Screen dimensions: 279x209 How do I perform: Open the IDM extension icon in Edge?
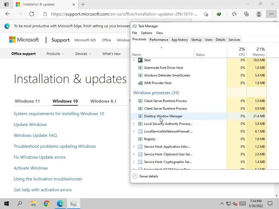pyautogui.click(x=219, y=14)
